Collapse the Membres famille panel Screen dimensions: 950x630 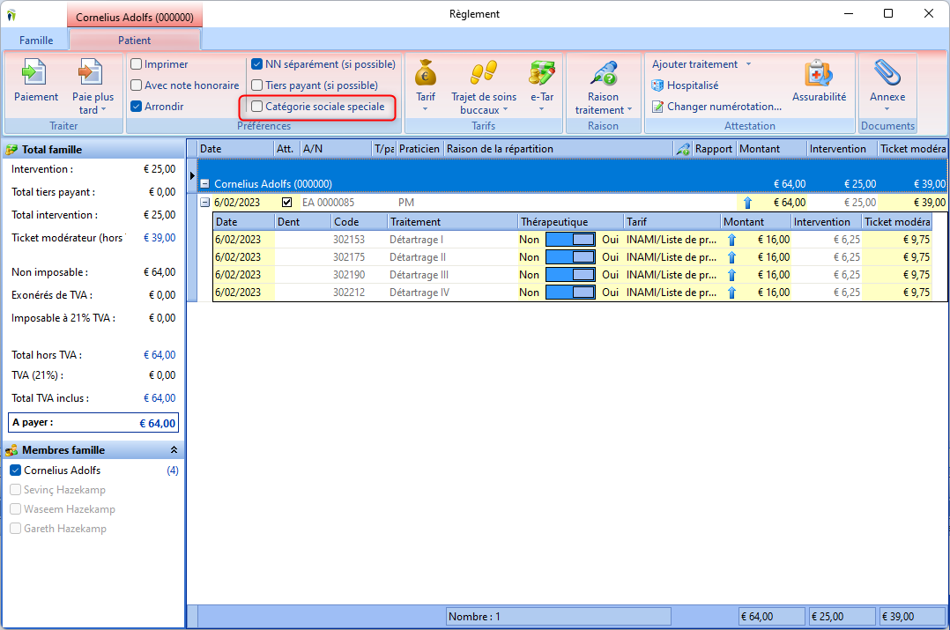coord(174,450)
